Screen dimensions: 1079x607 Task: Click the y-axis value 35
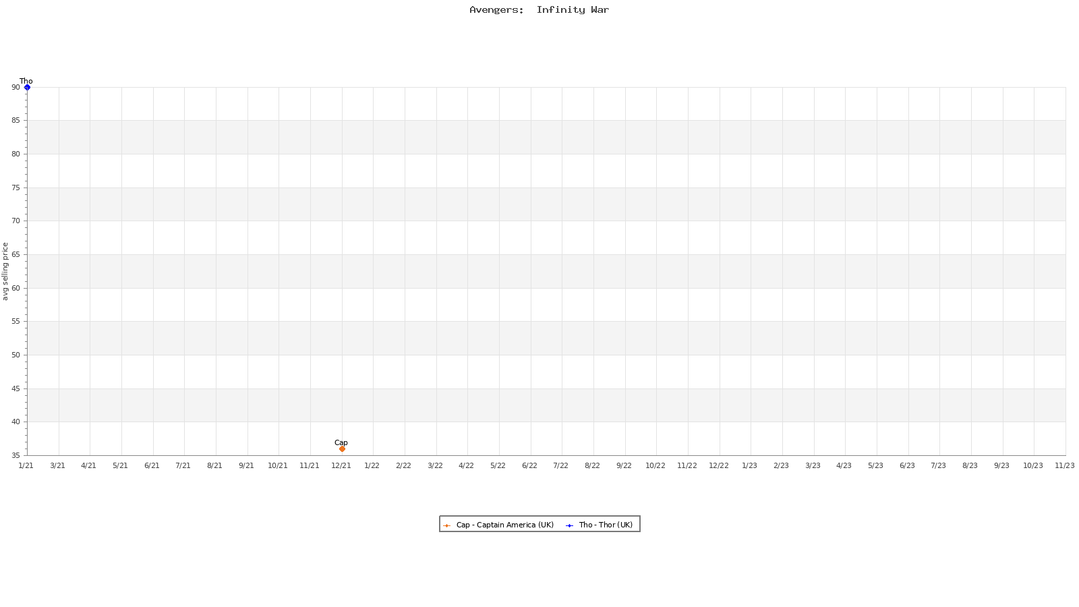pyautogui.click(x=16, y=455)
